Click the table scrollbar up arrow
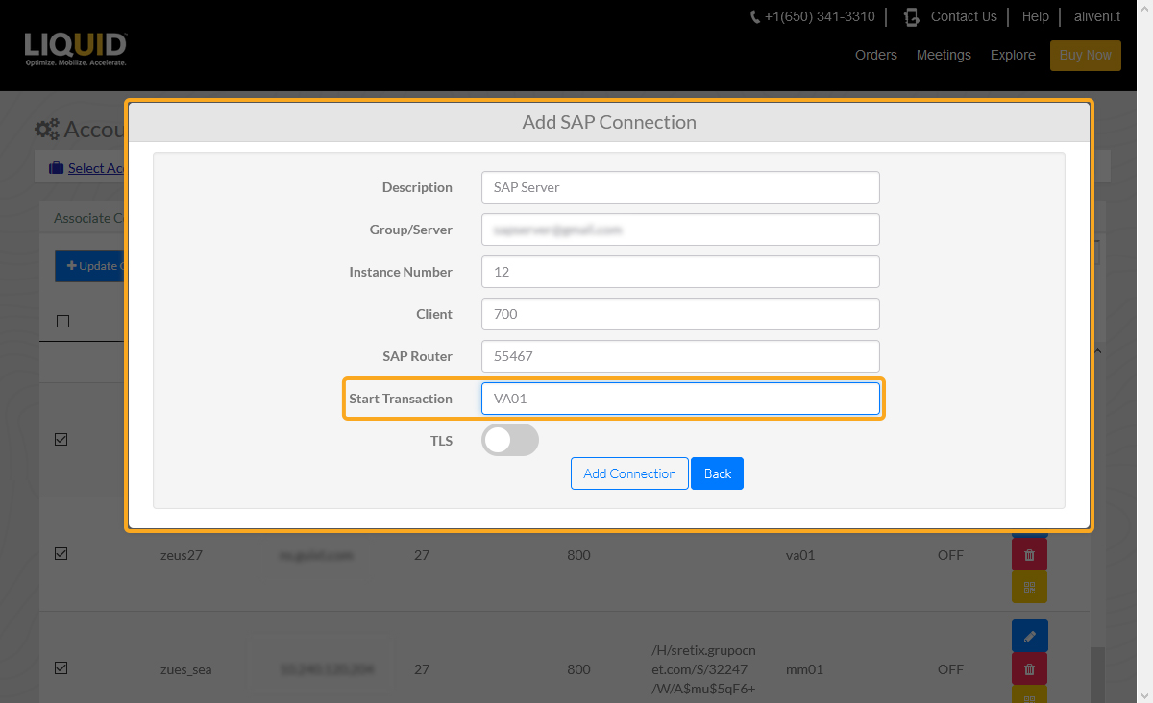This screenshot has height=703, width=1153. [x=1098, y=351]
